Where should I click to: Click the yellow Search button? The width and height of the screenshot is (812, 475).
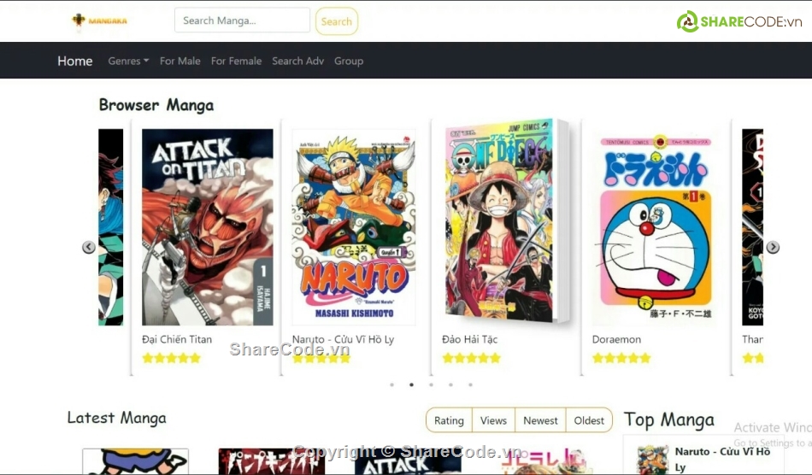click(x=337, y=21)
